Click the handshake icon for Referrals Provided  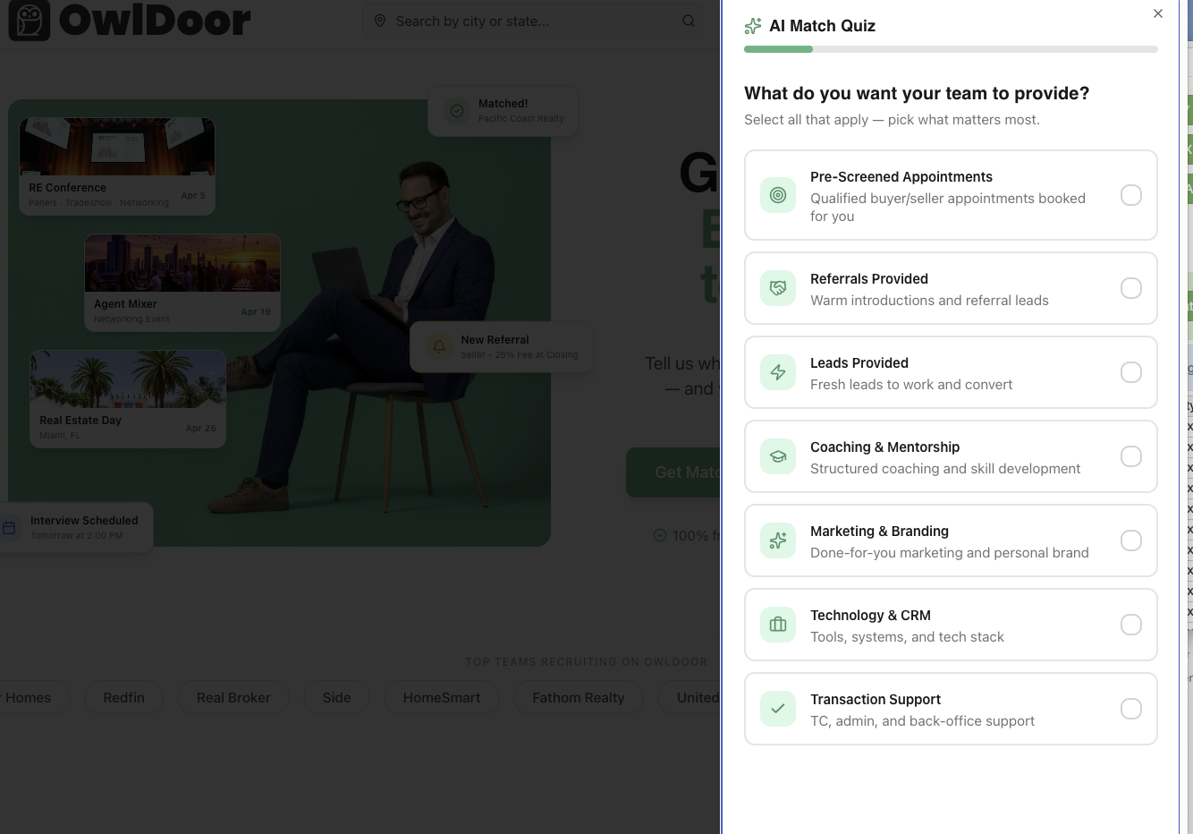pyautogui.click(x=778, y=288)
